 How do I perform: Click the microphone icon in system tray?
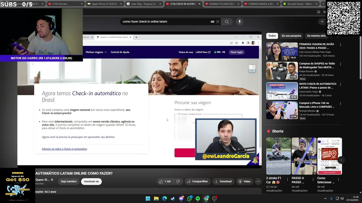pyautogui.click(x=331, y=198)
